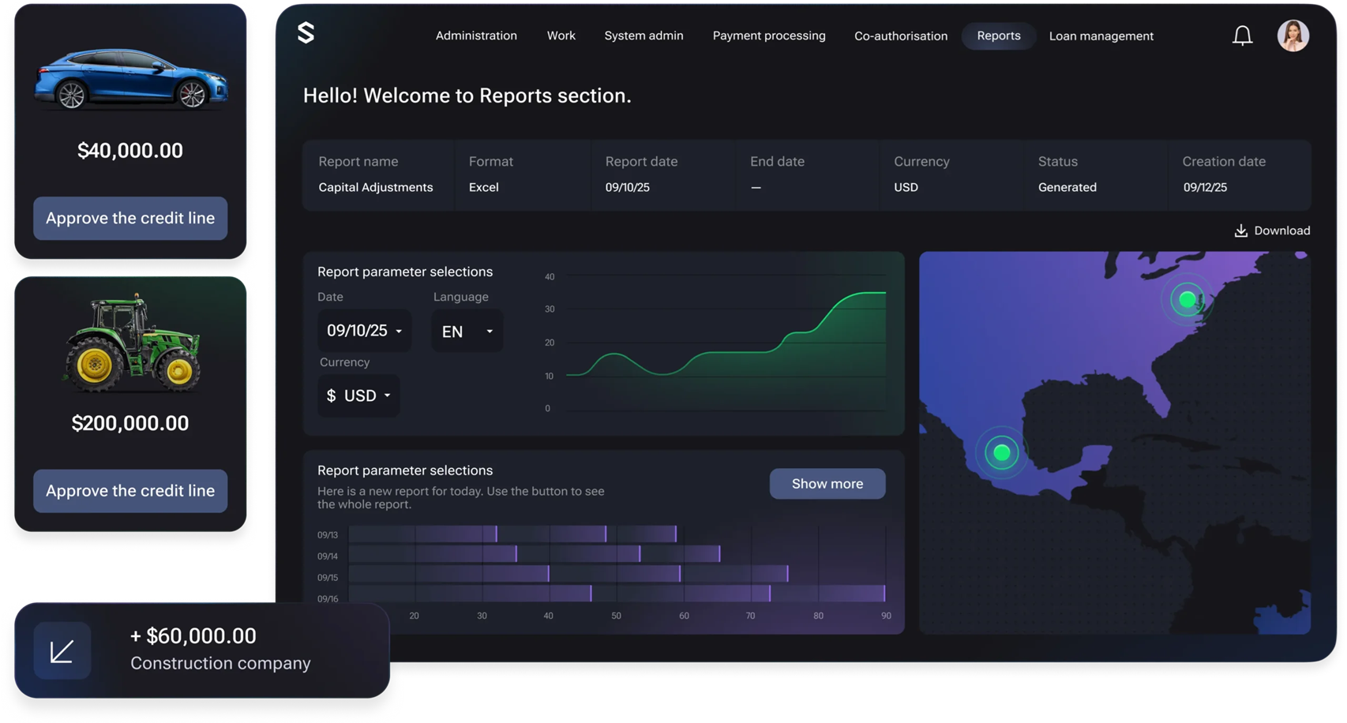Screen dimensions: 1347x723
Task: Click the Download report icon
Action: pos(1241,230)
